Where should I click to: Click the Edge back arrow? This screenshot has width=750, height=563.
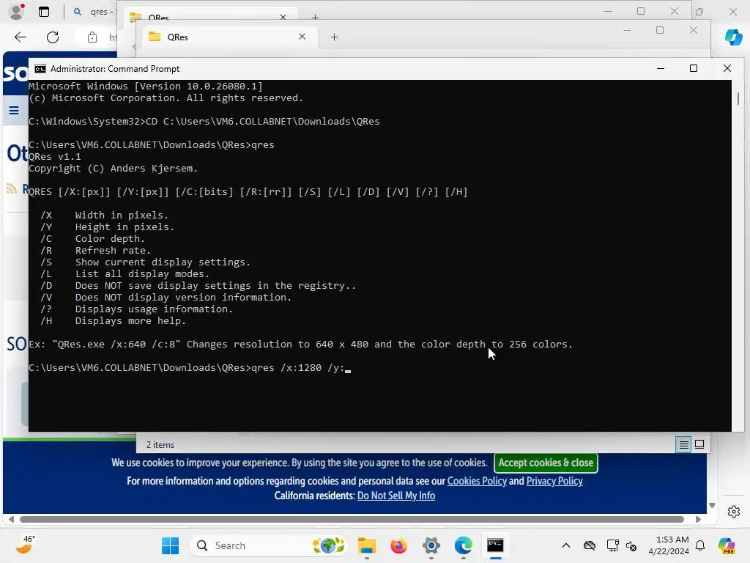coord(20,37)
